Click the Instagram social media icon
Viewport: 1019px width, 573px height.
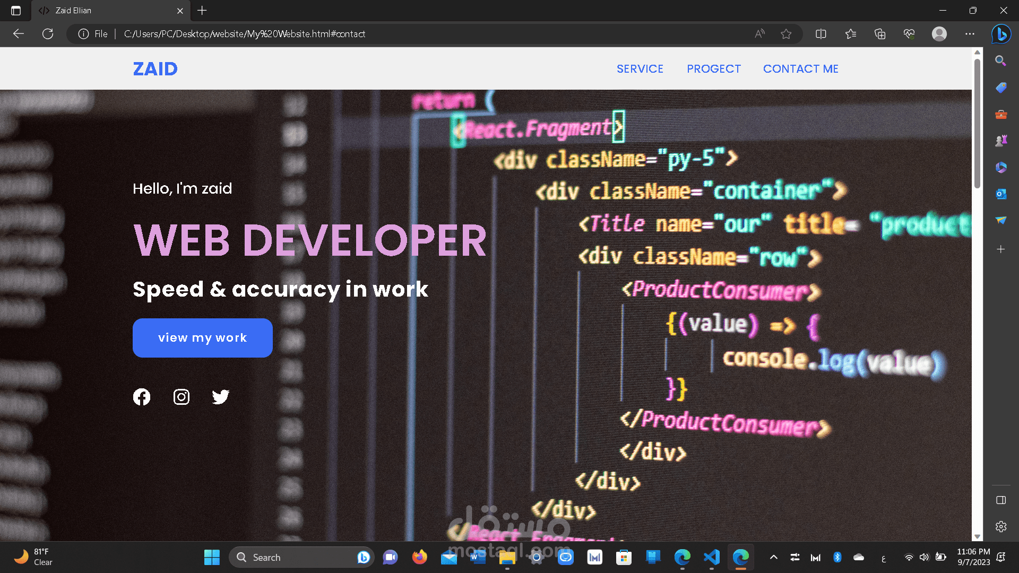click(x=180, y=397)
